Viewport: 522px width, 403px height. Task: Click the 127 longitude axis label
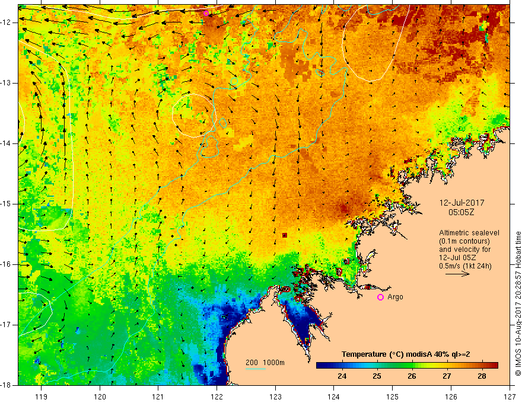point(510,396)
